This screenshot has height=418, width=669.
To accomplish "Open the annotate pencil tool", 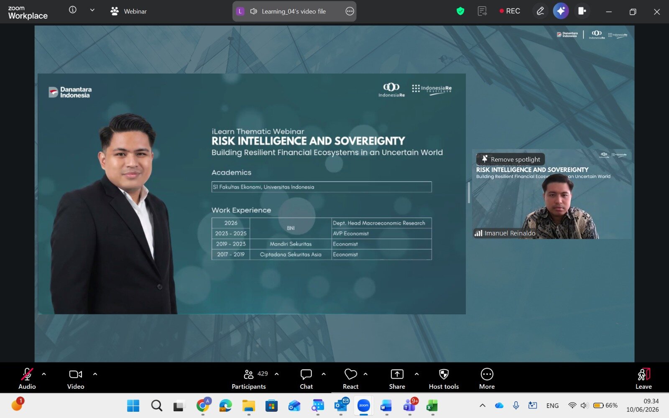I will tap(540, 11).
